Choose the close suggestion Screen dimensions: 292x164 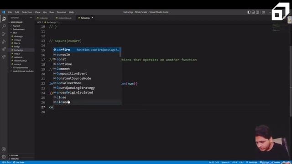point(86,97)
